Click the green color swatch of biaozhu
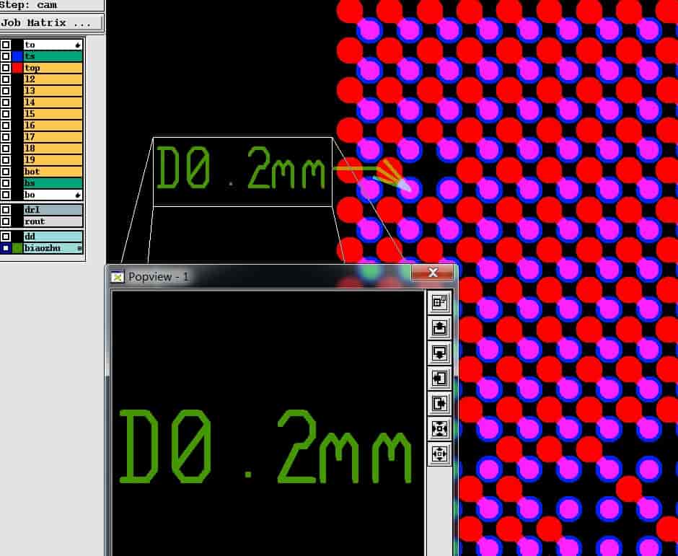The image size is (678, 556). [x=17, y=248]
